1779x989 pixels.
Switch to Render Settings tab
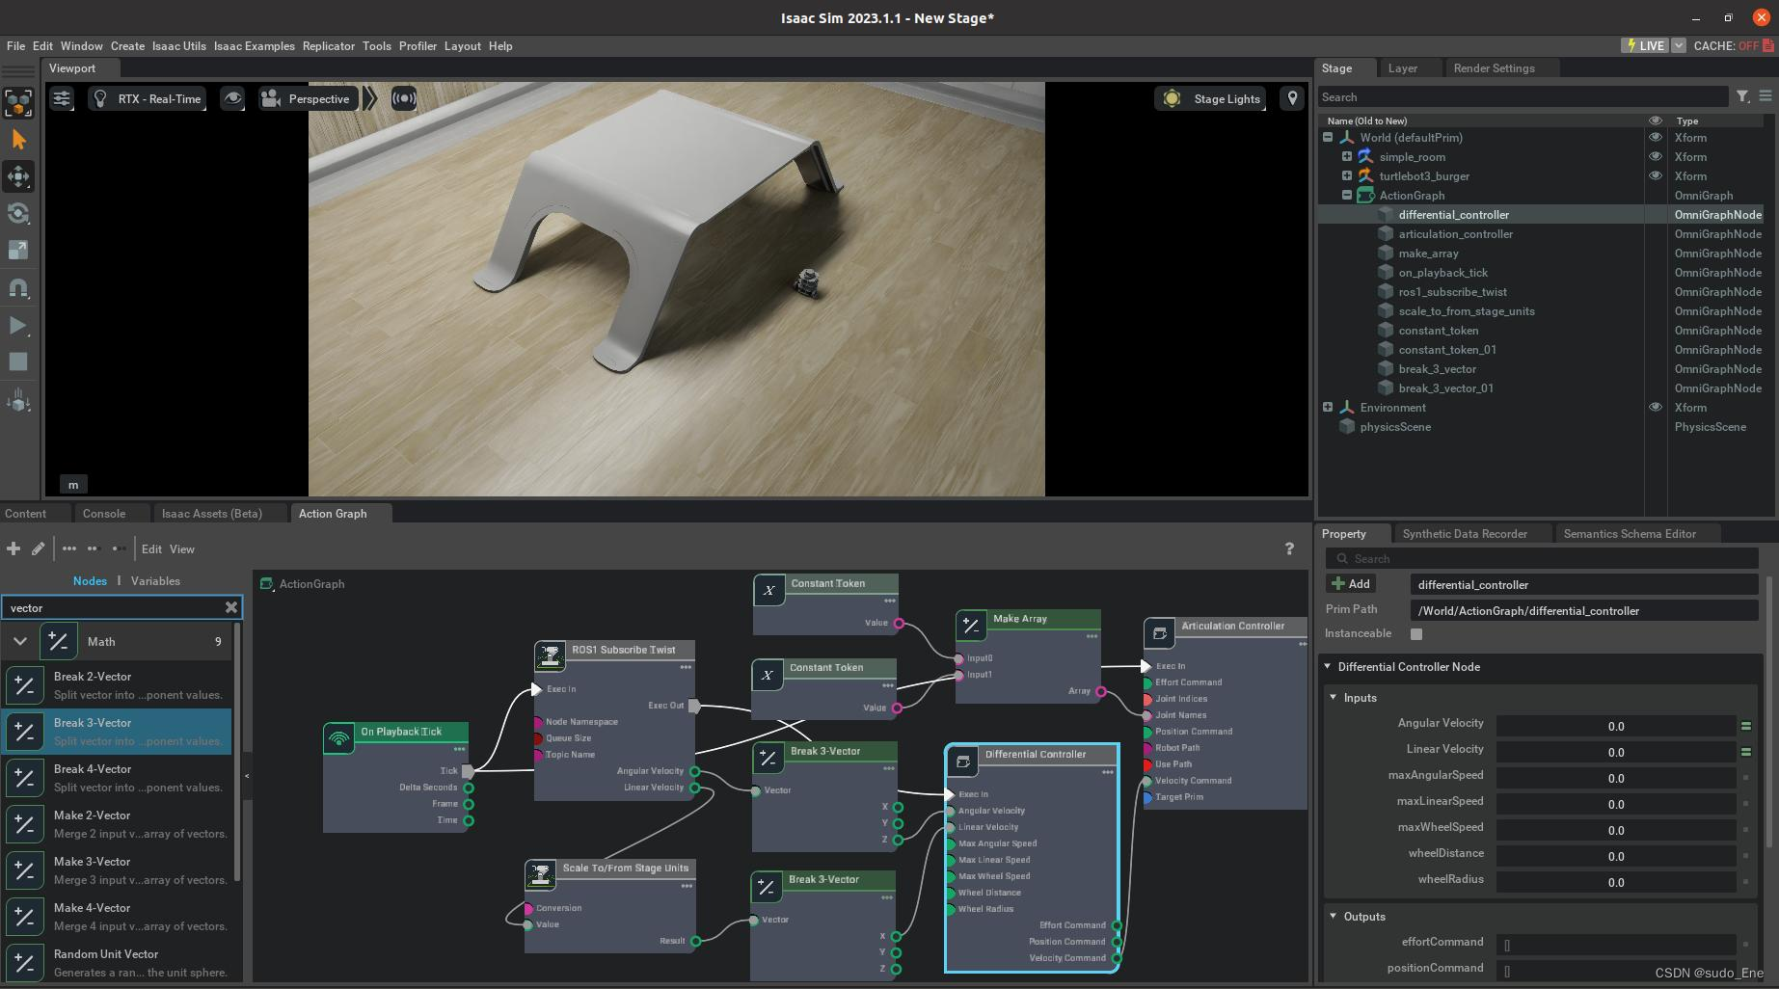1494,68
